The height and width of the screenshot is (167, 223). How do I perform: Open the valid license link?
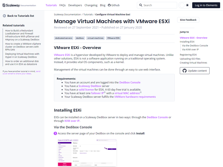pos(86,90)
